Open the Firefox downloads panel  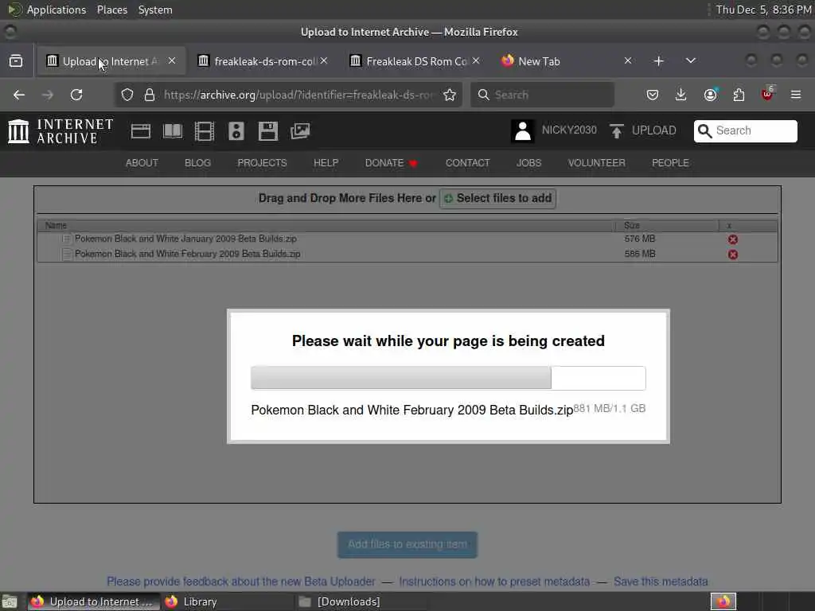(x=681, y=95)
